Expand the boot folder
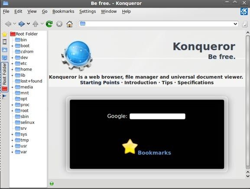The image size is (250, 189). tap(12, 46)
